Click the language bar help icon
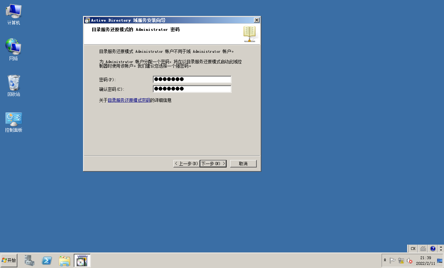Screen dimensions: 444x268 (433, 249)
